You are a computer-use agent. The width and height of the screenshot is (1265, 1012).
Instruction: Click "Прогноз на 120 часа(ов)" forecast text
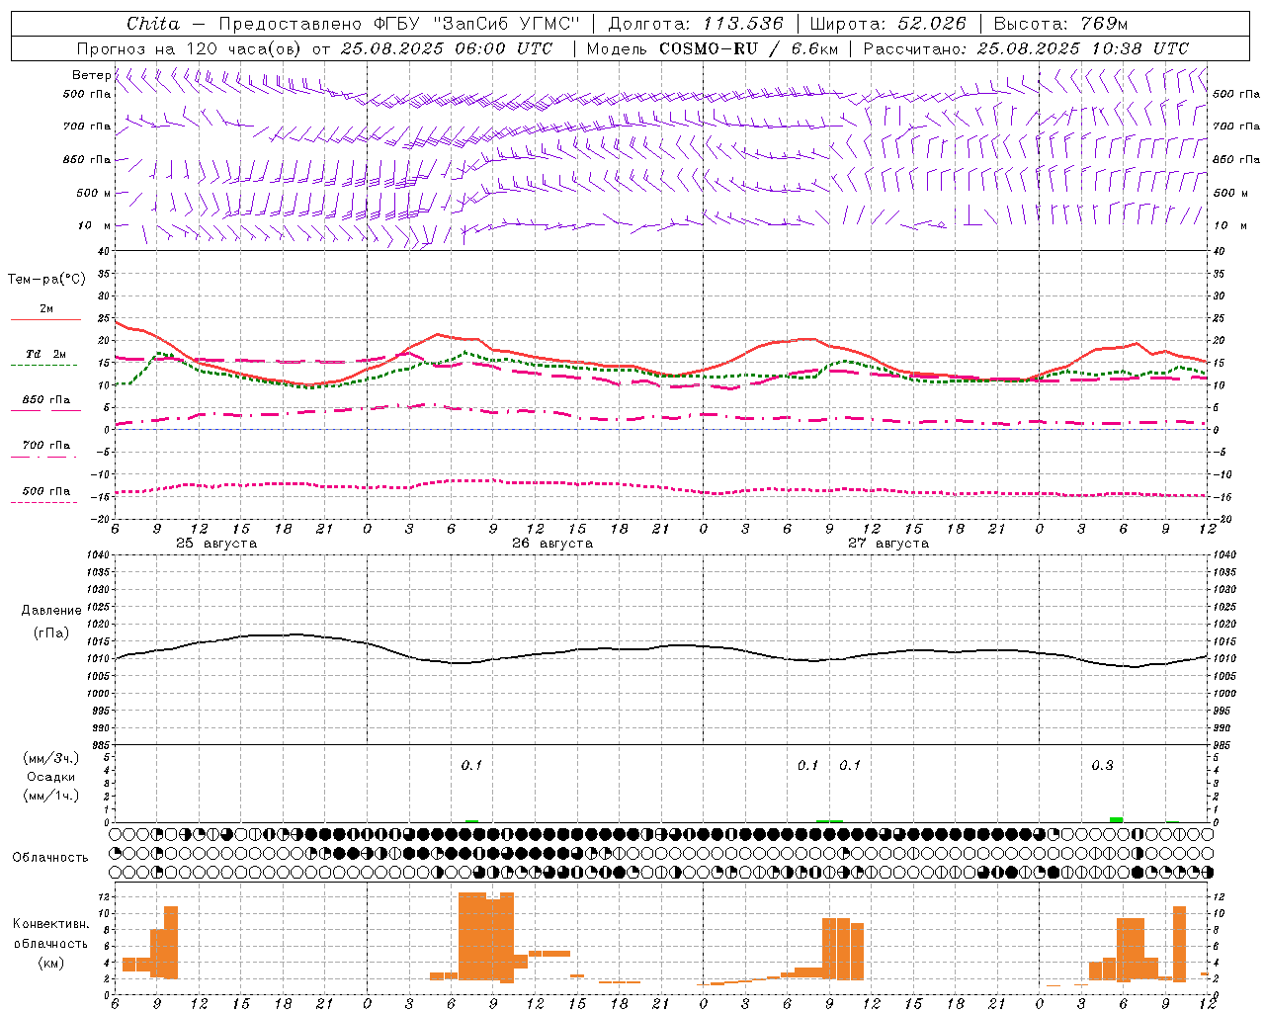click(190, 47)
